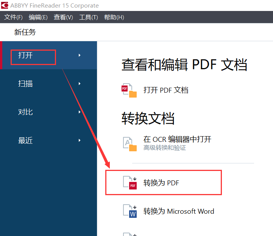273x236 pixels.
Task: Select the 对比 sidebar tab
Action: coord(48,112)
